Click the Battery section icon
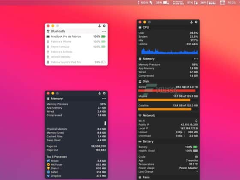240x180 pixels. (x=140, y=141)
